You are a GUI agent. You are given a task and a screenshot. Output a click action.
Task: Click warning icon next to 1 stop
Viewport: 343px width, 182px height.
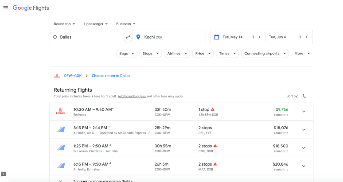213,109
